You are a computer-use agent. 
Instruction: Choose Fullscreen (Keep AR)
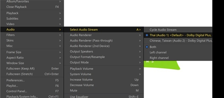pyautogui.click(x=32, y=69)
